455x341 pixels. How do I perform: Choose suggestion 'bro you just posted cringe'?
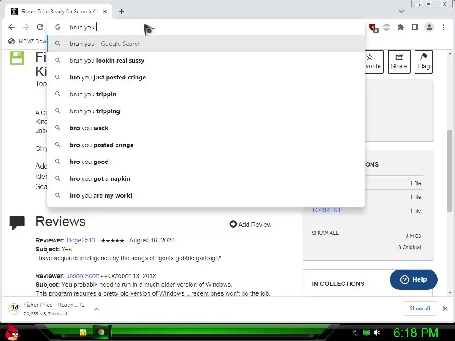point(206,77)
